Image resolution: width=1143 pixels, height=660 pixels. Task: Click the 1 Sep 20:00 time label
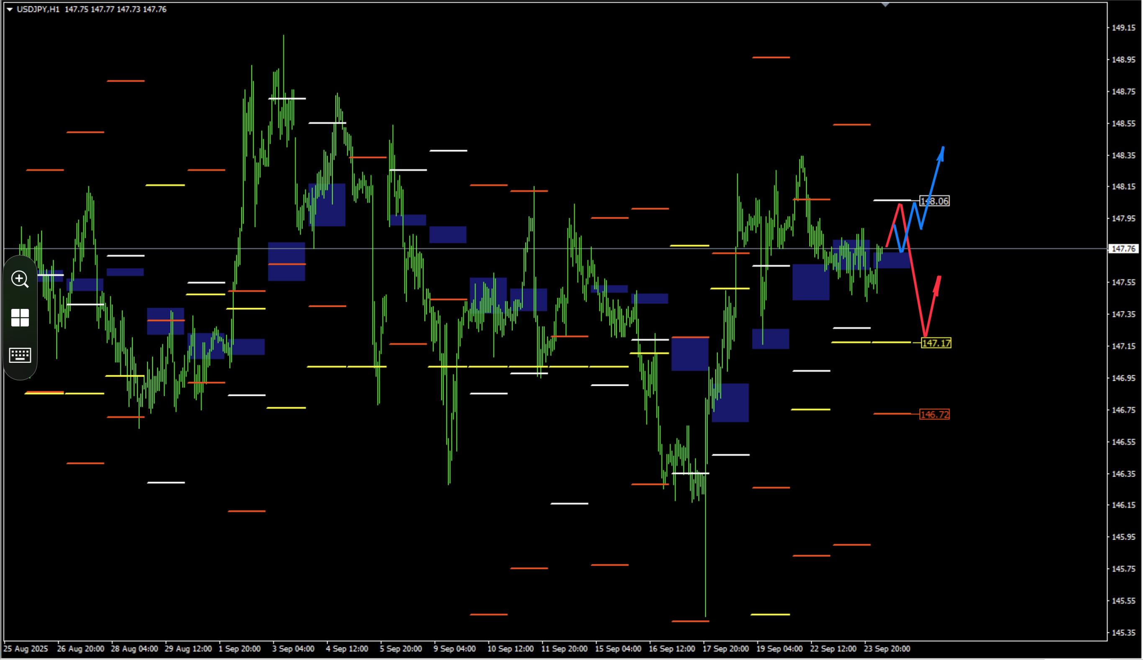coord(239,649)
